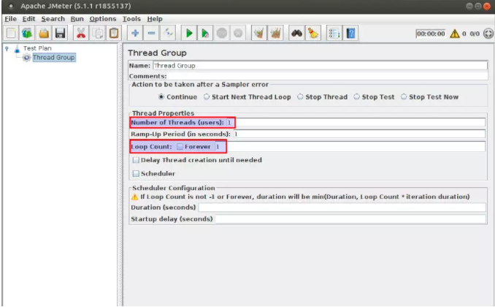Click the Ramp-Up Period input field
Viewport: 495px width, 307px height.
[x=359, y=134]
